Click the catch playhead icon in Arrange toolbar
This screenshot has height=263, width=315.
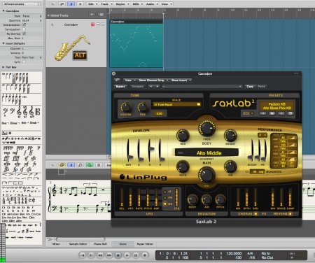(71, 4)
